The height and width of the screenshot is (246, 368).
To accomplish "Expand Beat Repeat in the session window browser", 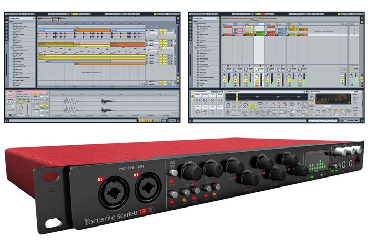I will coord(196,58).
